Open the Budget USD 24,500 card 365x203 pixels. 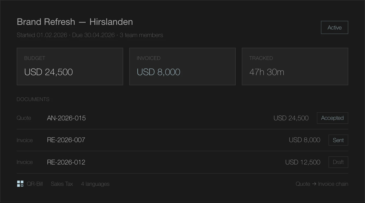pyautogui.click(x=70, y=66)
